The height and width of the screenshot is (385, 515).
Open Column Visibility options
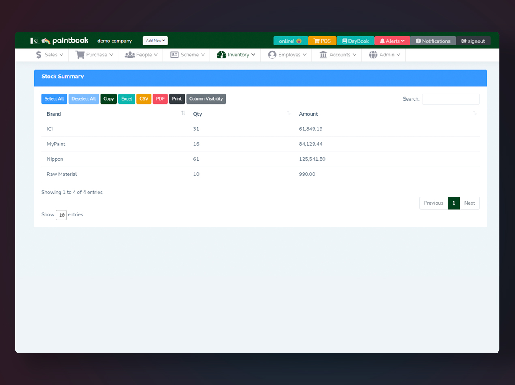click(x=206, y=99)
